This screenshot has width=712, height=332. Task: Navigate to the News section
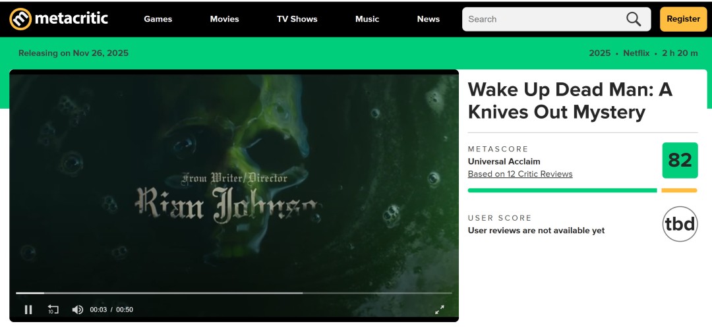pyautogui.click(x=428, y=19)
